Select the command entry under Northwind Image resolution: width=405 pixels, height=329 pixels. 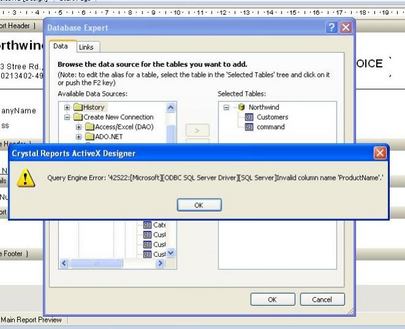click(270, 127)
